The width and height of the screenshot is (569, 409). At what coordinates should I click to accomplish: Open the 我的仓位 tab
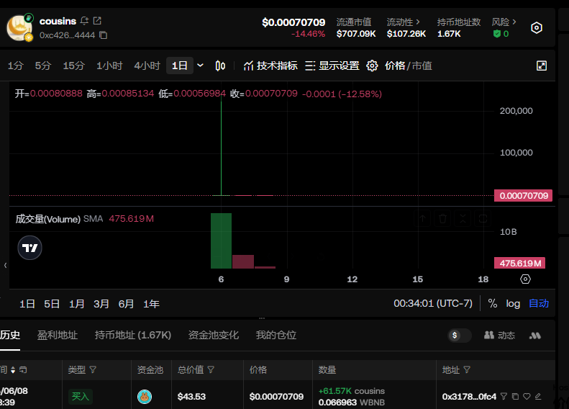276,335
